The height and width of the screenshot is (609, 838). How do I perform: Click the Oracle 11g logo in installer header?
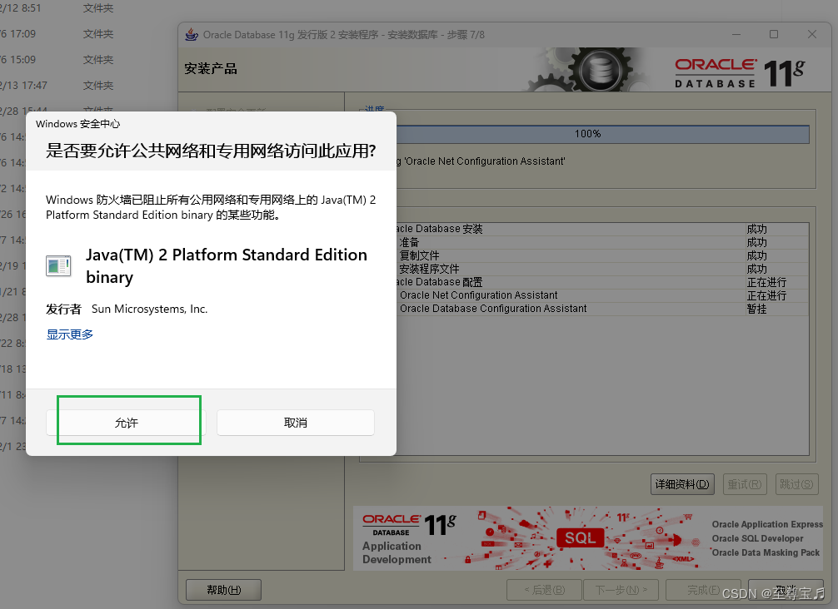pyautogui.click(x=740, y=72)
